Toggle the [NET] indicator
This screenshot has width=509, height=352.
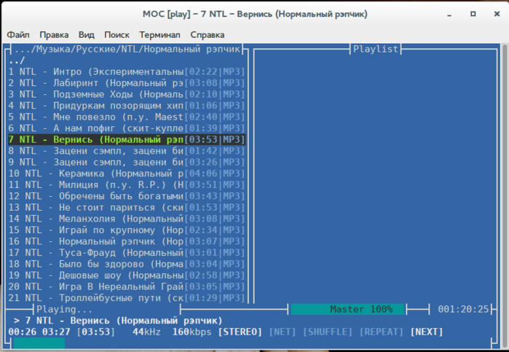(x=283, y=332)
